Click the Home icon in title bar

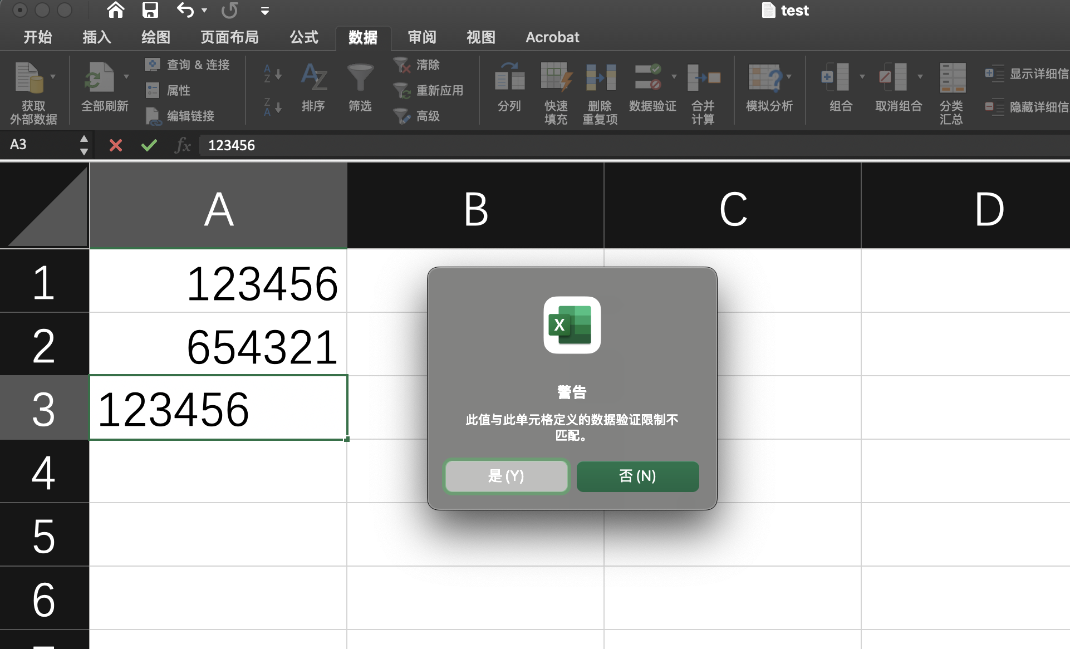click(115, 10)
